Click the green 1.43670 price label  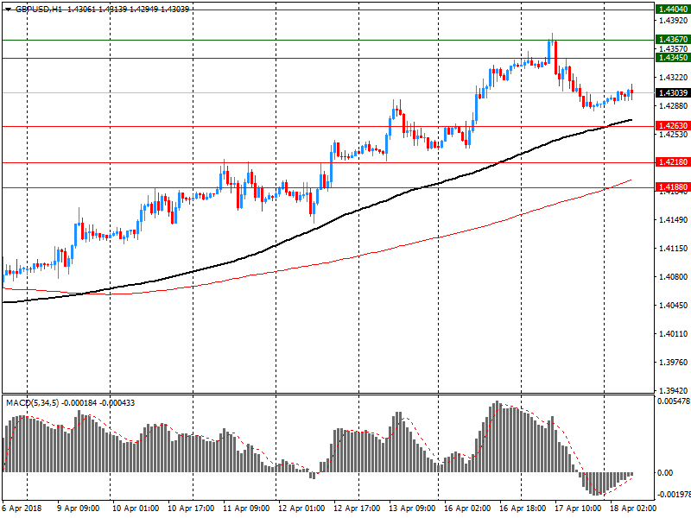coord(673,40)
